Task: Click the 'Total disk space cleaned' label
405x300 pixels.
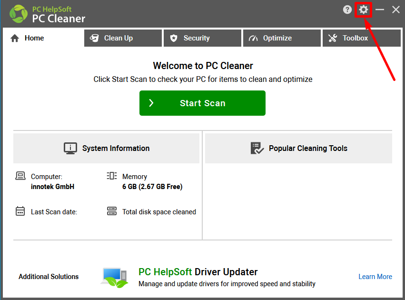Action: 159,212
